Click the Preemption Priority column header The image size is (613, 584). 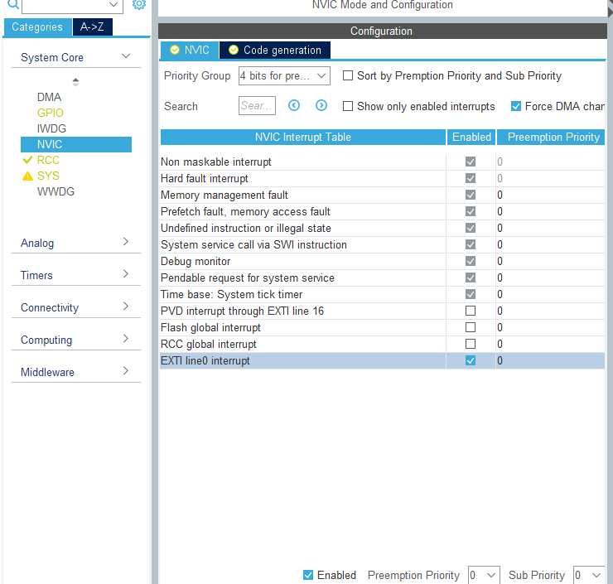click(x=551, y=138)
